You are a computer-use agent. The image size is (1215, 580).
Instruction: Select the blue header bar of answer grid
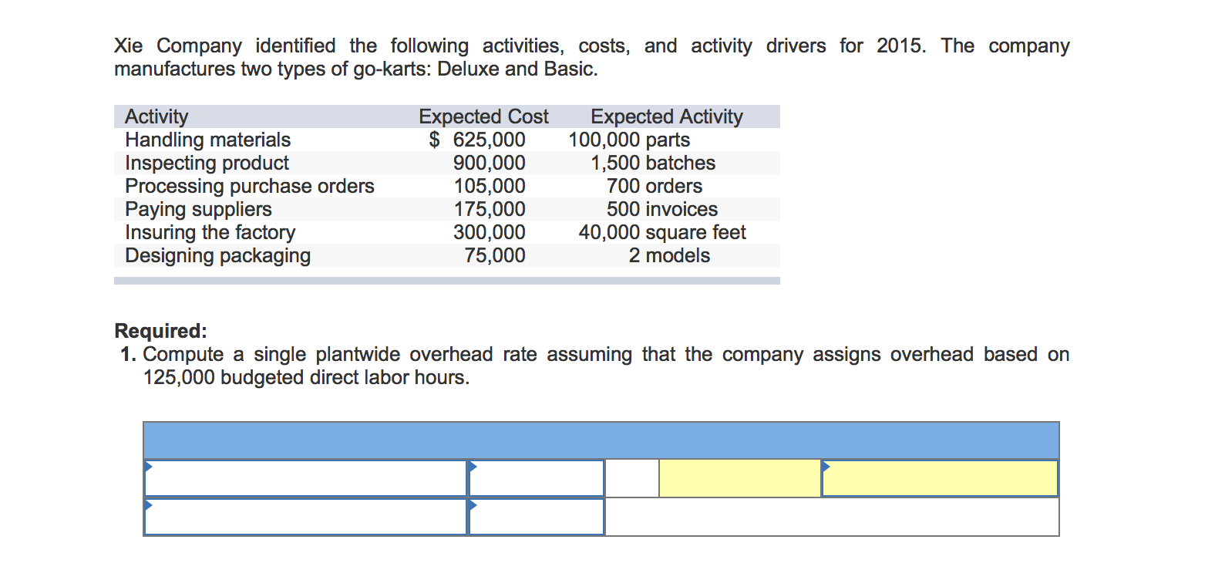click(x=601, y=440)
